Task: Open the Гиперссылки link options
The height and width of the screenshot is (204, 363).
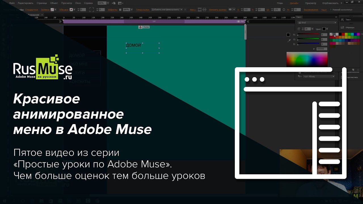Action: point(143,10)
